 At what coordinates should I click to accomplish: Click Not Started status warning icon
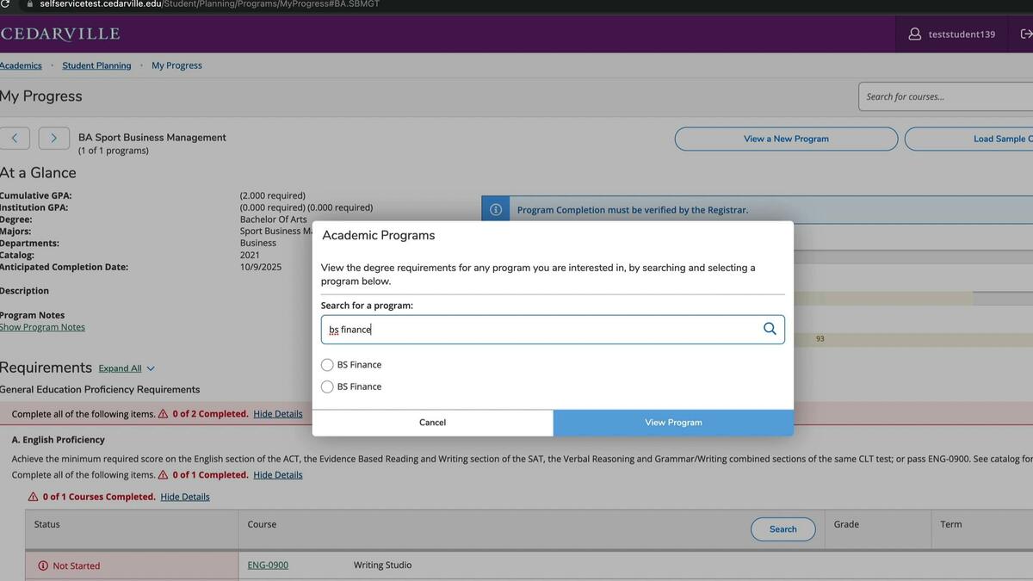coord(43,566)
